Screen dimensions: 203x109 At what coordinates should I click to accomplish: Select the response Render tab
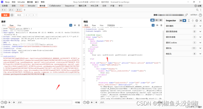[x=111, y=25]
